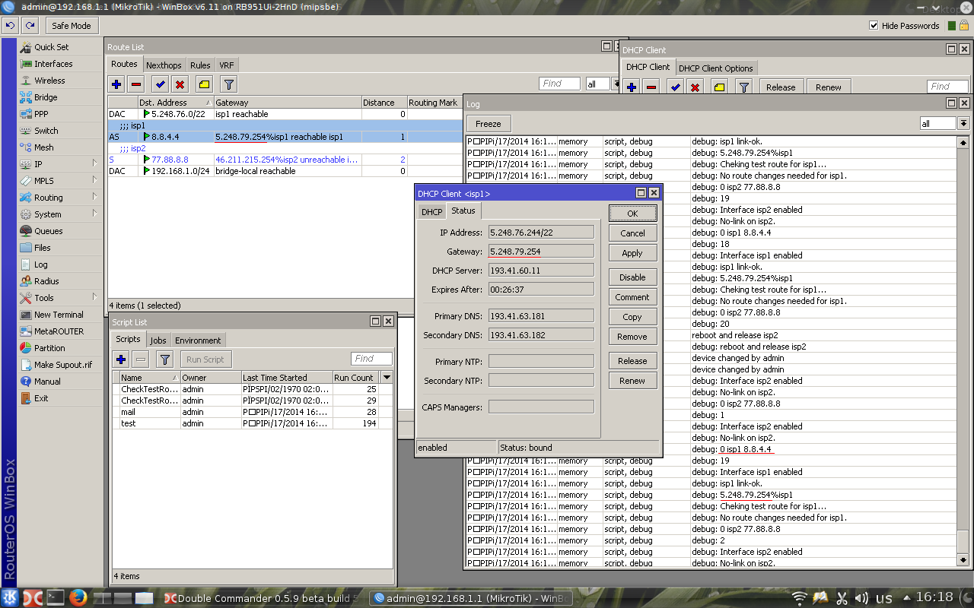Toggle the Safe Mode button

click(x=72, y=26)
